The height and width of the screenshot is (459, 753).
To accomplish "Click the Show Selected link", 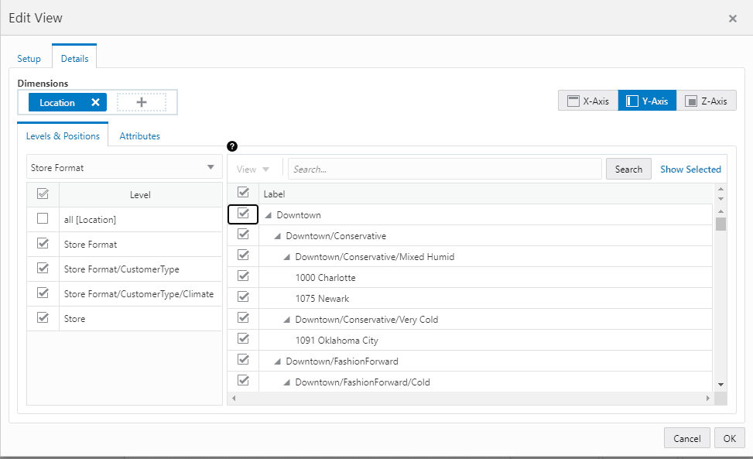I will click(690, 169).
